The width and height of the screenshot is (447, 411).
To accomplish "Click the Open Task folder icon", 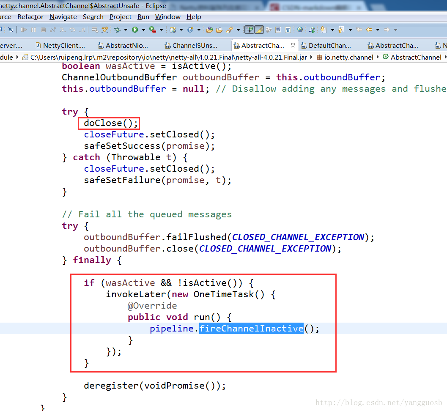I will point(219,30).
